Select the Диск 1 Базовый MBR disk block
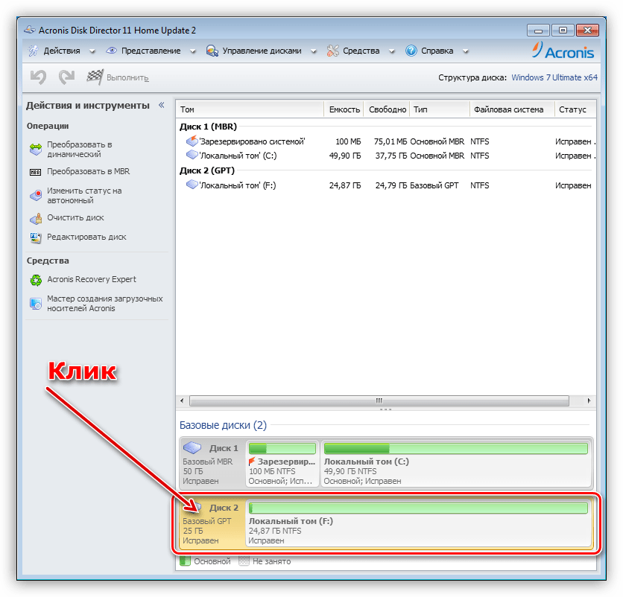The height and width of the screenshot is (597, 623). point(212,464)
